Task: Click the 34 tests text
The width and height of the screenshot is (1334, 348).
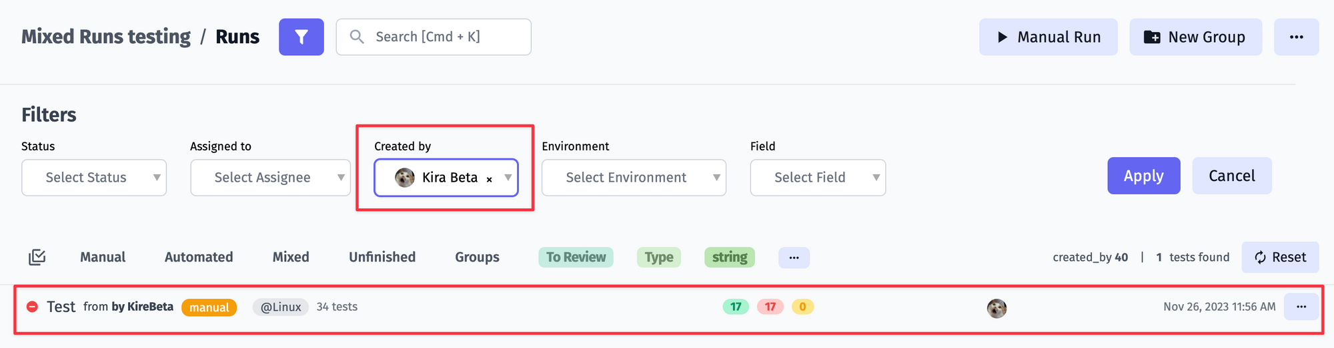Action: 337,307
